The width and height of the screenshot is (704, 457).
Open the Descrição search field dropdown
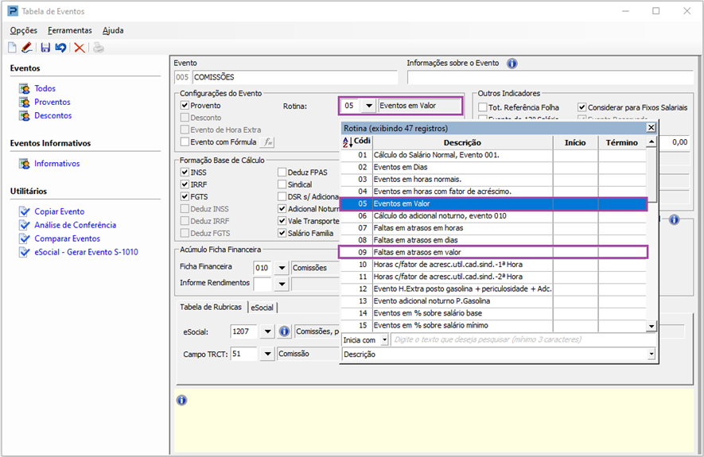coord(651,354)
